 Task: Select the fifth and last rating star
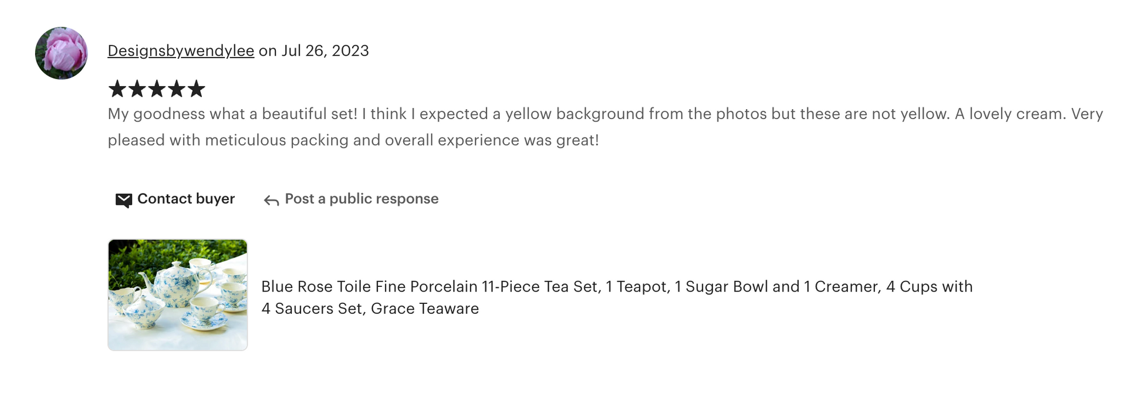click(x=196, y=89)
